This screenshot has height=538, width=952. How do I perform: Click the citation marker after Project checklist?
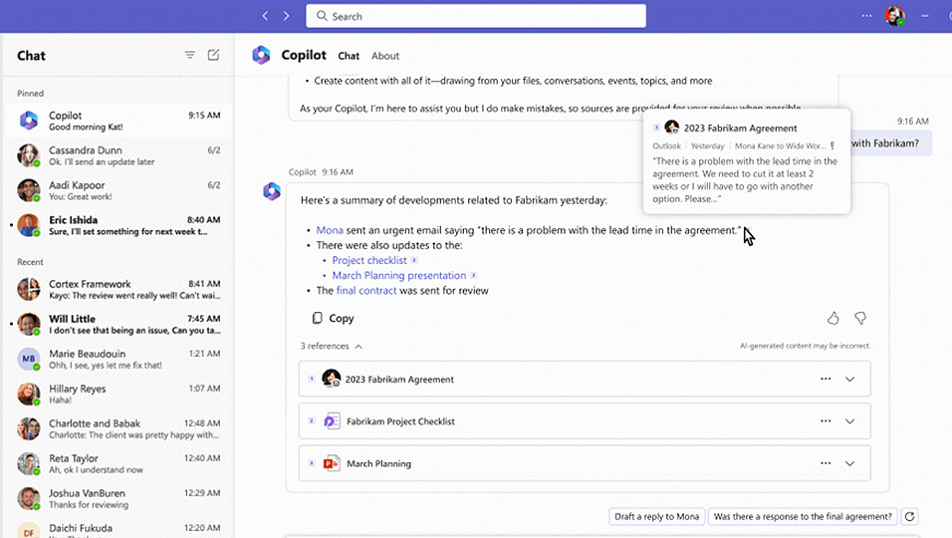pyautogui.click(x=414, y=260)
